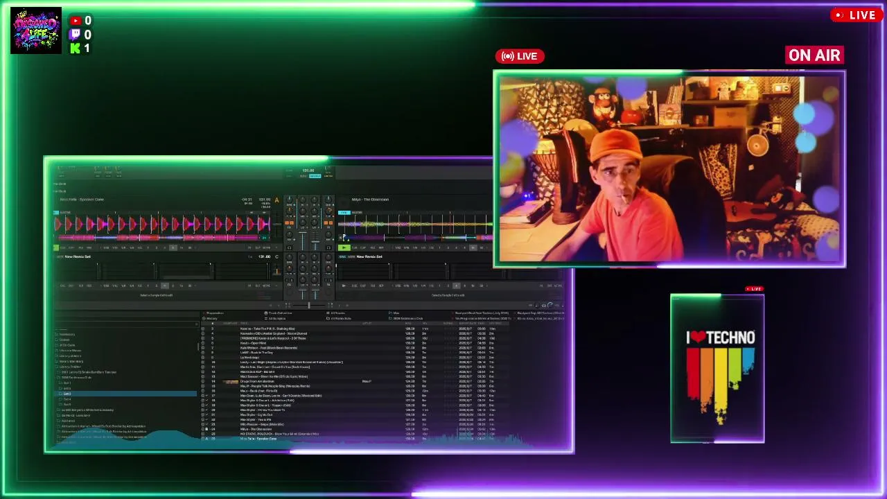Click the CUP button on deck B
Image resolution: width=887 pixels, height=499 pixels.
point(362,247)
